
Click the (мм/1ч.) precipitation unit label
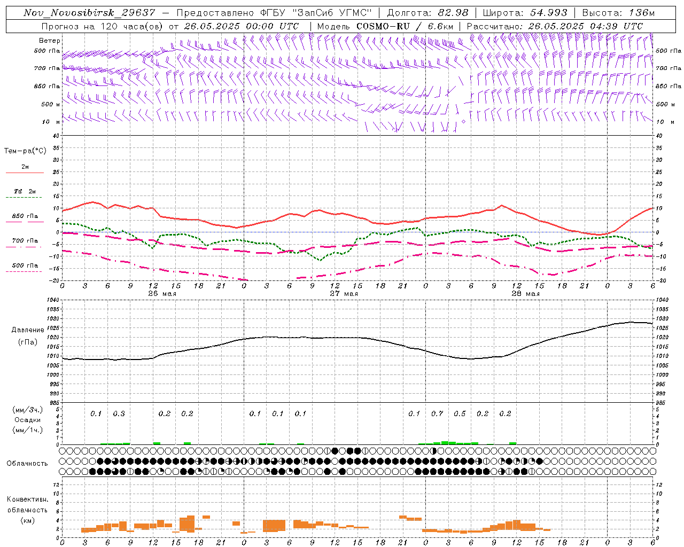coord(28,430)
